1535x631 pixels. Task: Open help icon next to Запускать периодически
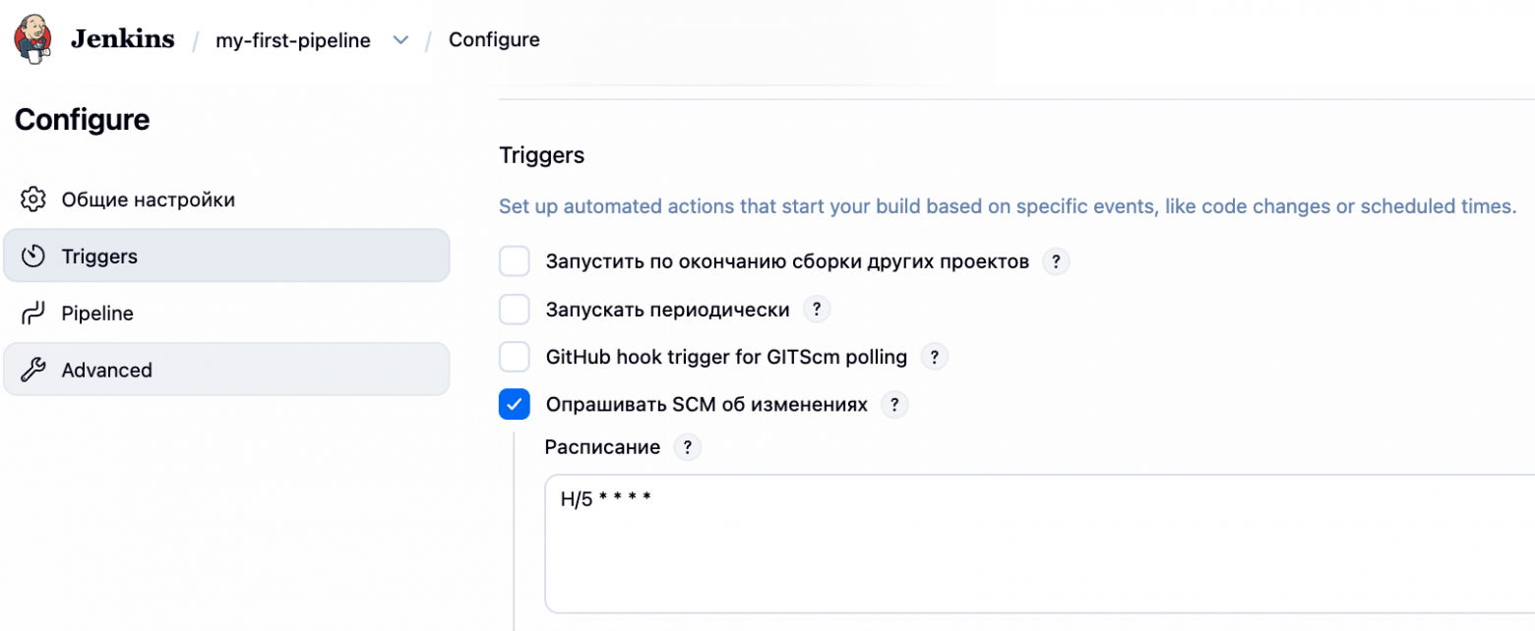click(817, 310)
